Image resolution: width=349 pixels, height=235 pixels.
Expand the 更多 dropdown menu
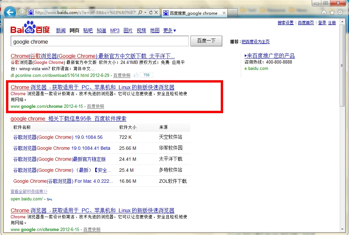pyautogui.click(x=170, y=31)
